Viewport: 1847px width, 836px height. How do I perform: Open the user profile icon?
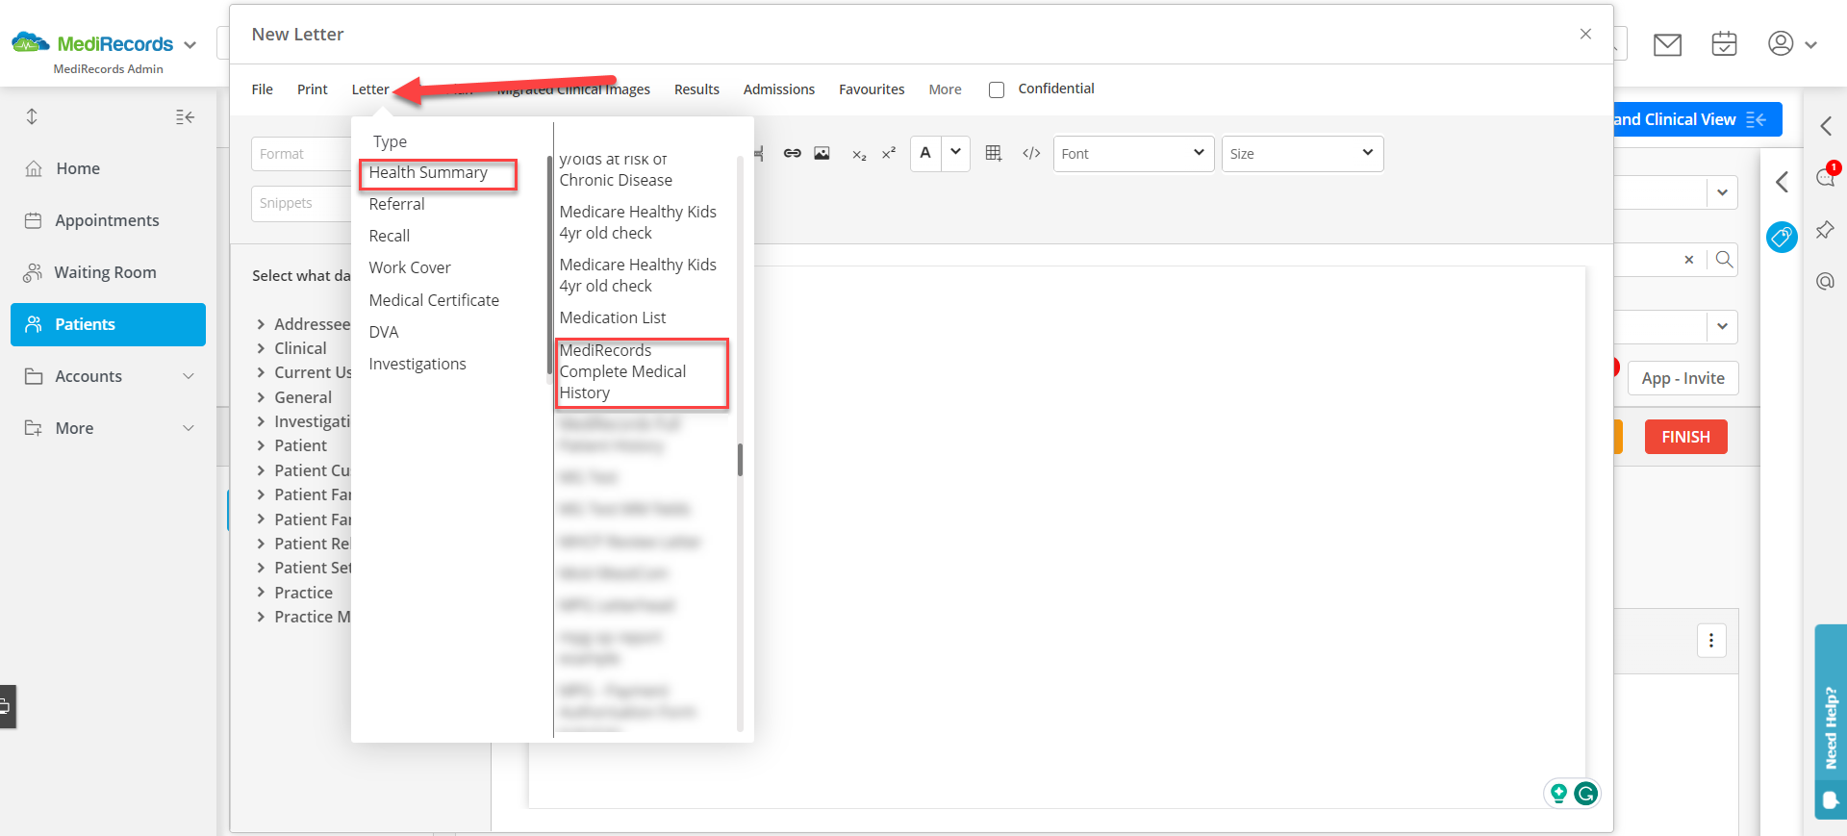click(1781, 43)
